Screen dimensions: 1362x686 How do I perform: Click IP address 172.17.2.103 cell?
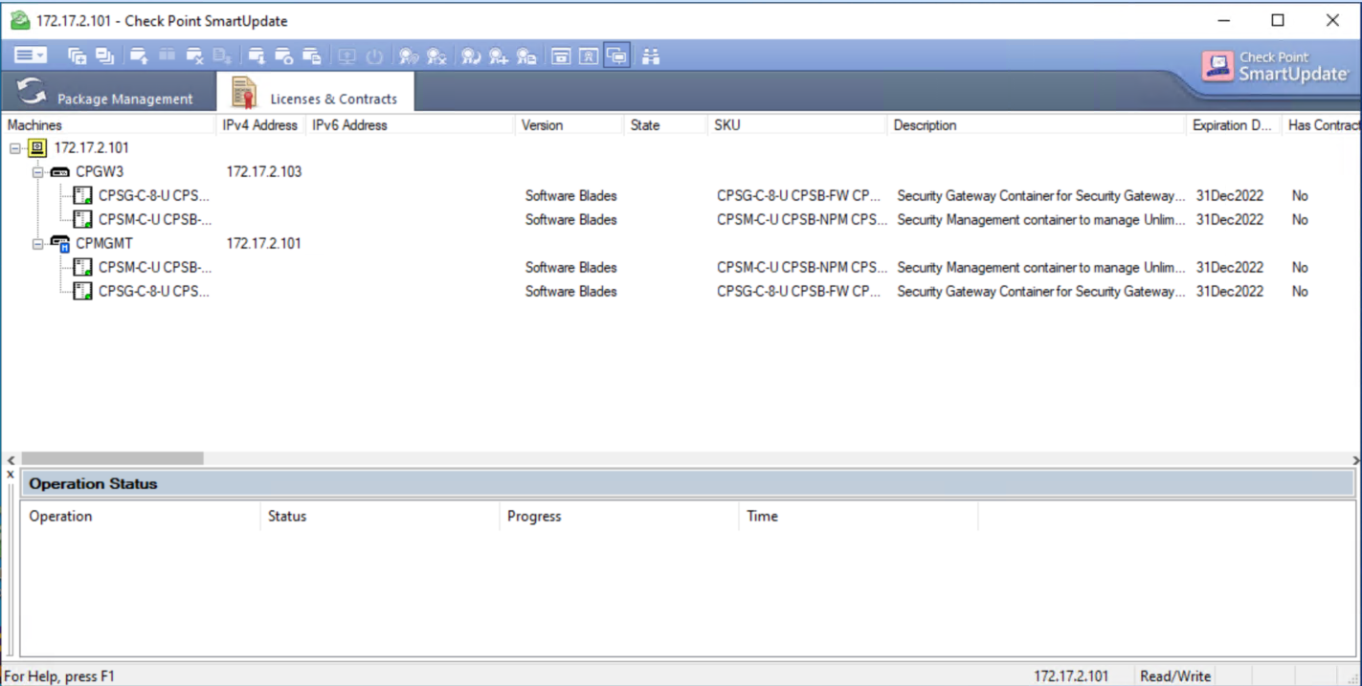pyautogui.click(x=264, y=171)
